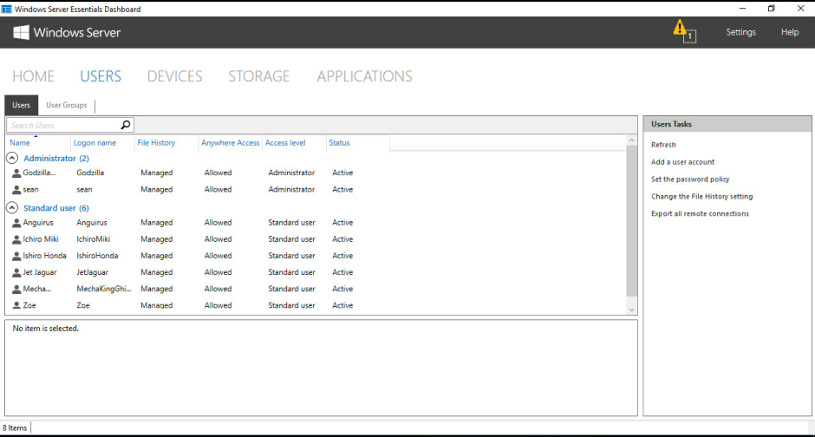
Task: Open the alert warning icon in header
Action: 683,31
